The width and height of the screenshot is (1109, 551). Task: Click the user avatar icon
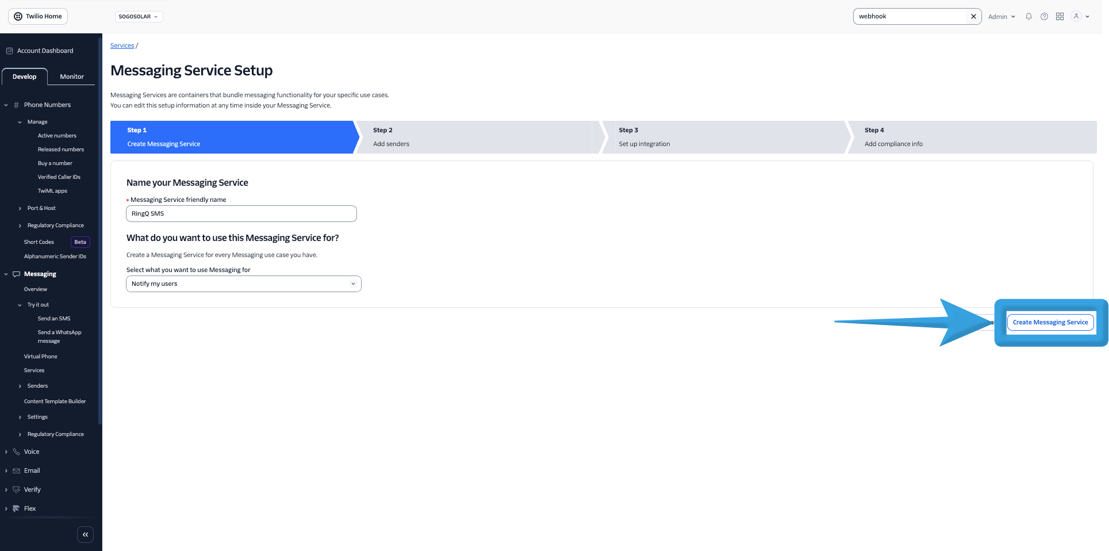pos(1076,16)
